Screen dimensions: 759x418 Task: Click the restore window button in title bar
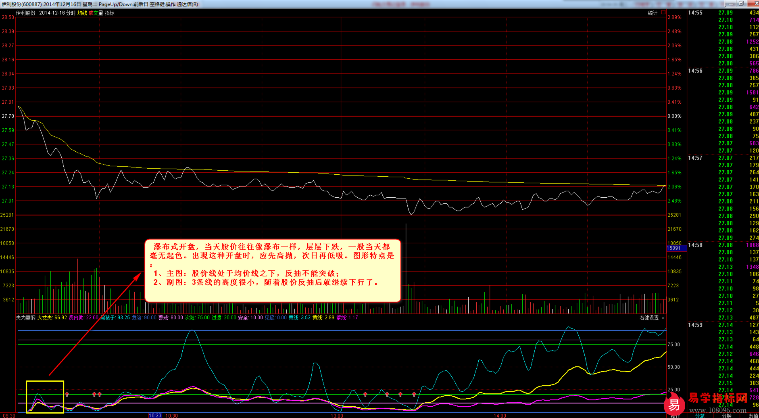click(741, 3)
